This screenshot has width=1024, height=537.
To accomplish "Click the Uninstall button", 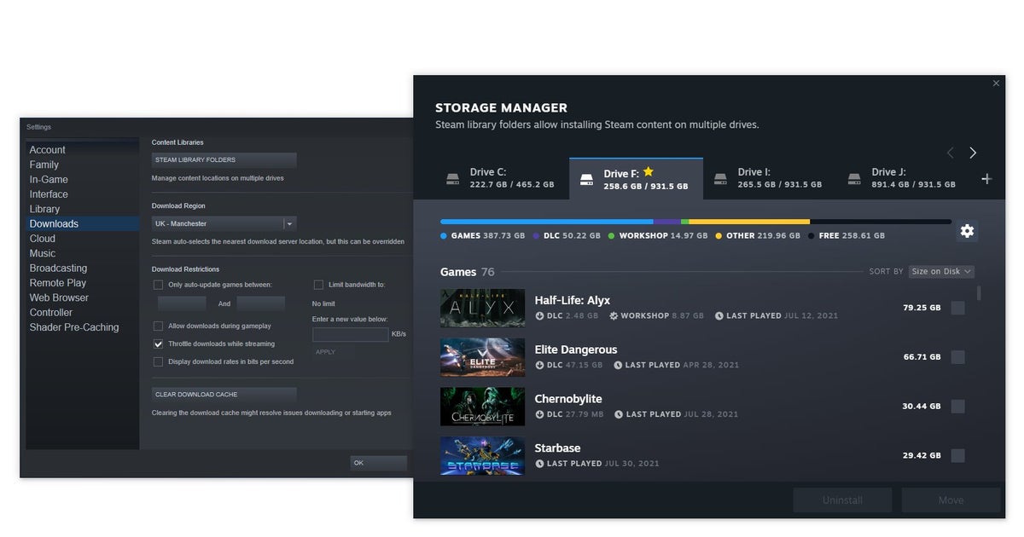I will click(x=842, y=500).
